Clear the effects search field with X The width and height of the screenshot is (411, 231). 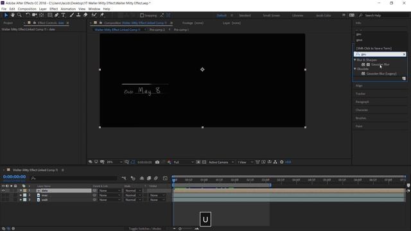[x=404, y=54]
